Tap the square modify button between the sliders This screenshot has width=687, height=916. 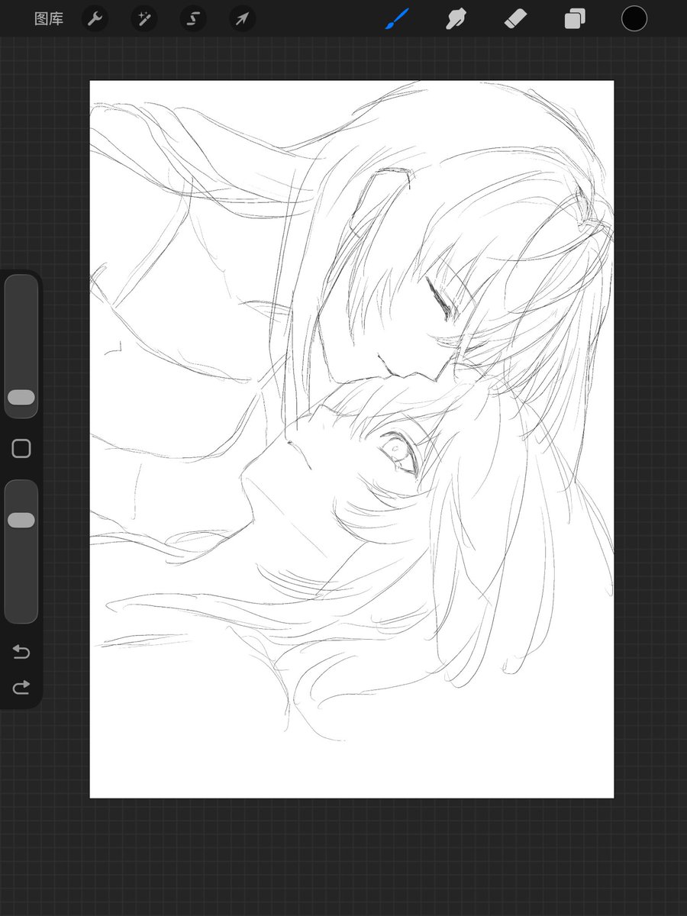pyautogui.click(x=21, y=449)
